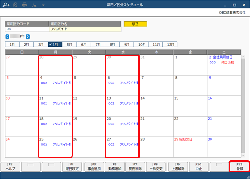Select the 002 アルバイト entry on day 25
250x179 pixels.
coord(55,145)
